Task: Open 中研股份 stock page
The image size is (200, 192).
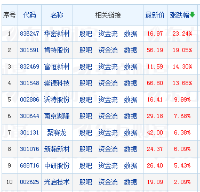Action: click(x=57, y=165)
